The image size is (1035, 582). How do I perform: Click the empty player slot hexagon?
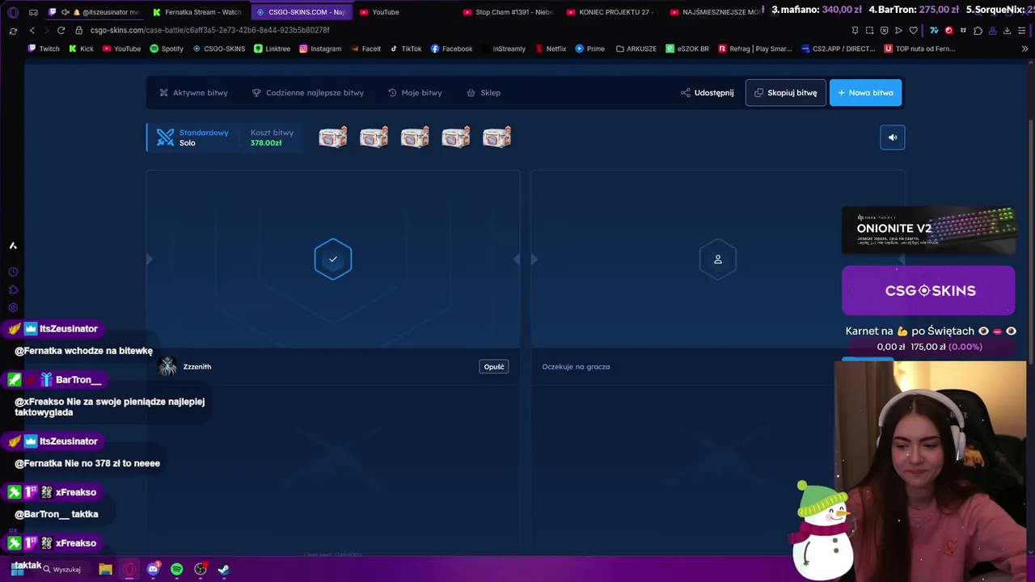pyautogui.click(x=718, y=259)
